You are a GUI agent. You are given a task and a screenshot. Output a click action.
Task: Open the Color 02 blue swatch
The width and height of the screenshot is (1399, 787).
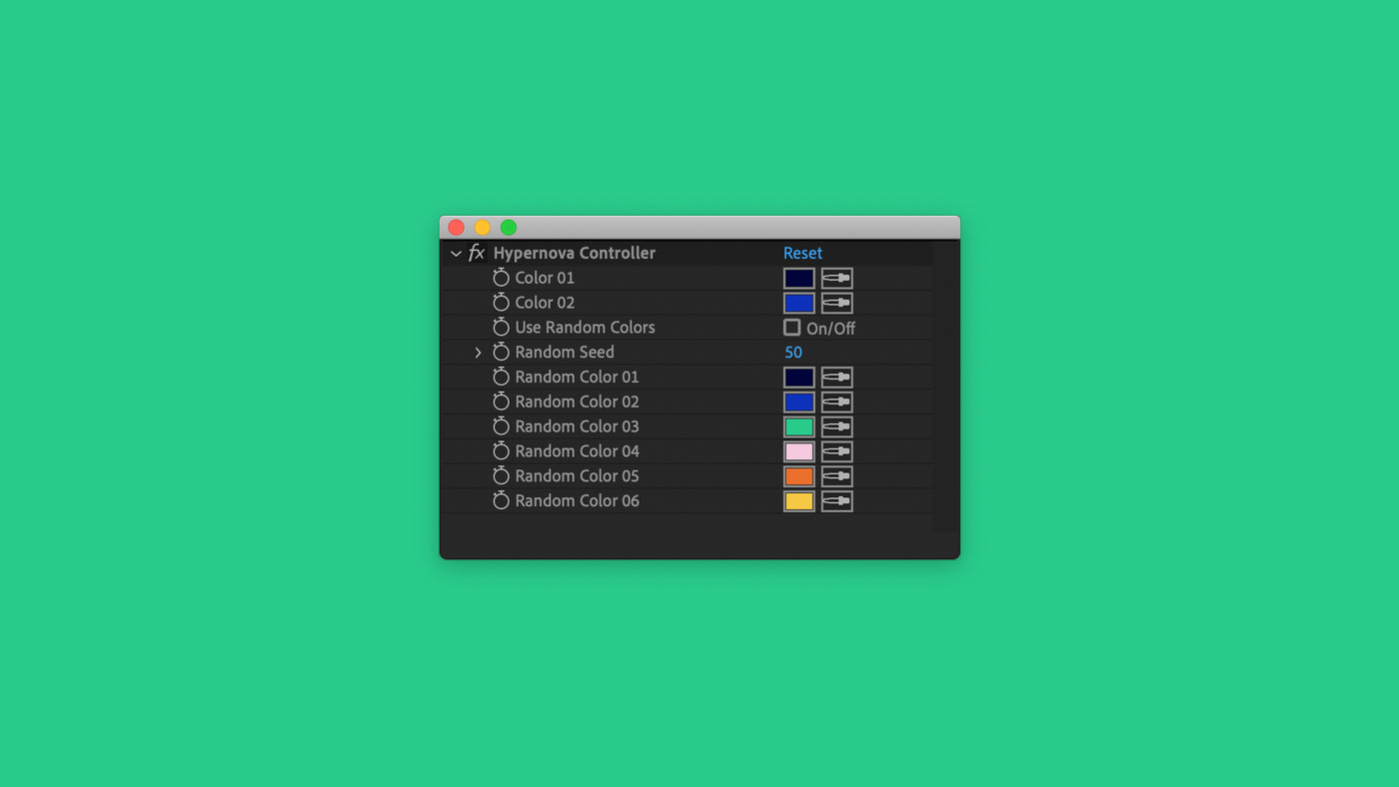(x=799, y=303)
